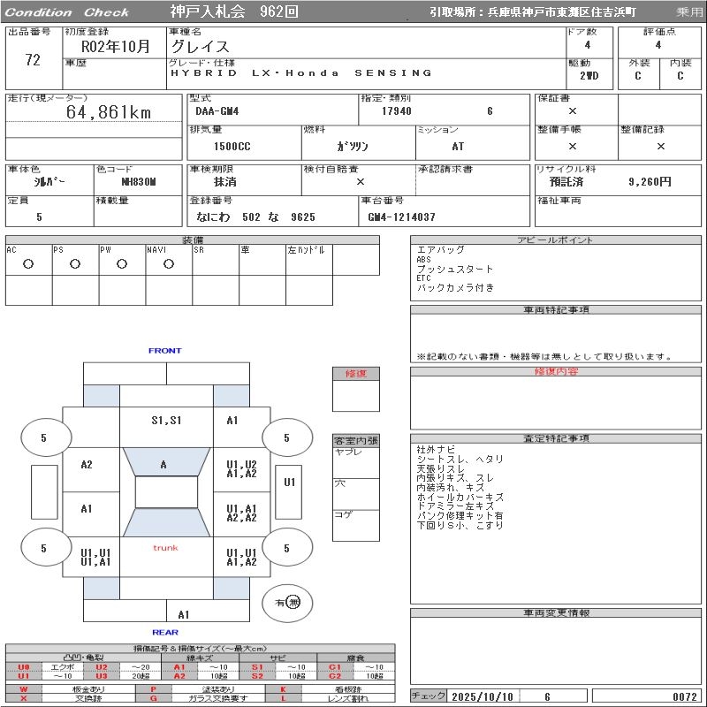
Task: Click model code DAA-GM4
Action: [x=217, y=111]
